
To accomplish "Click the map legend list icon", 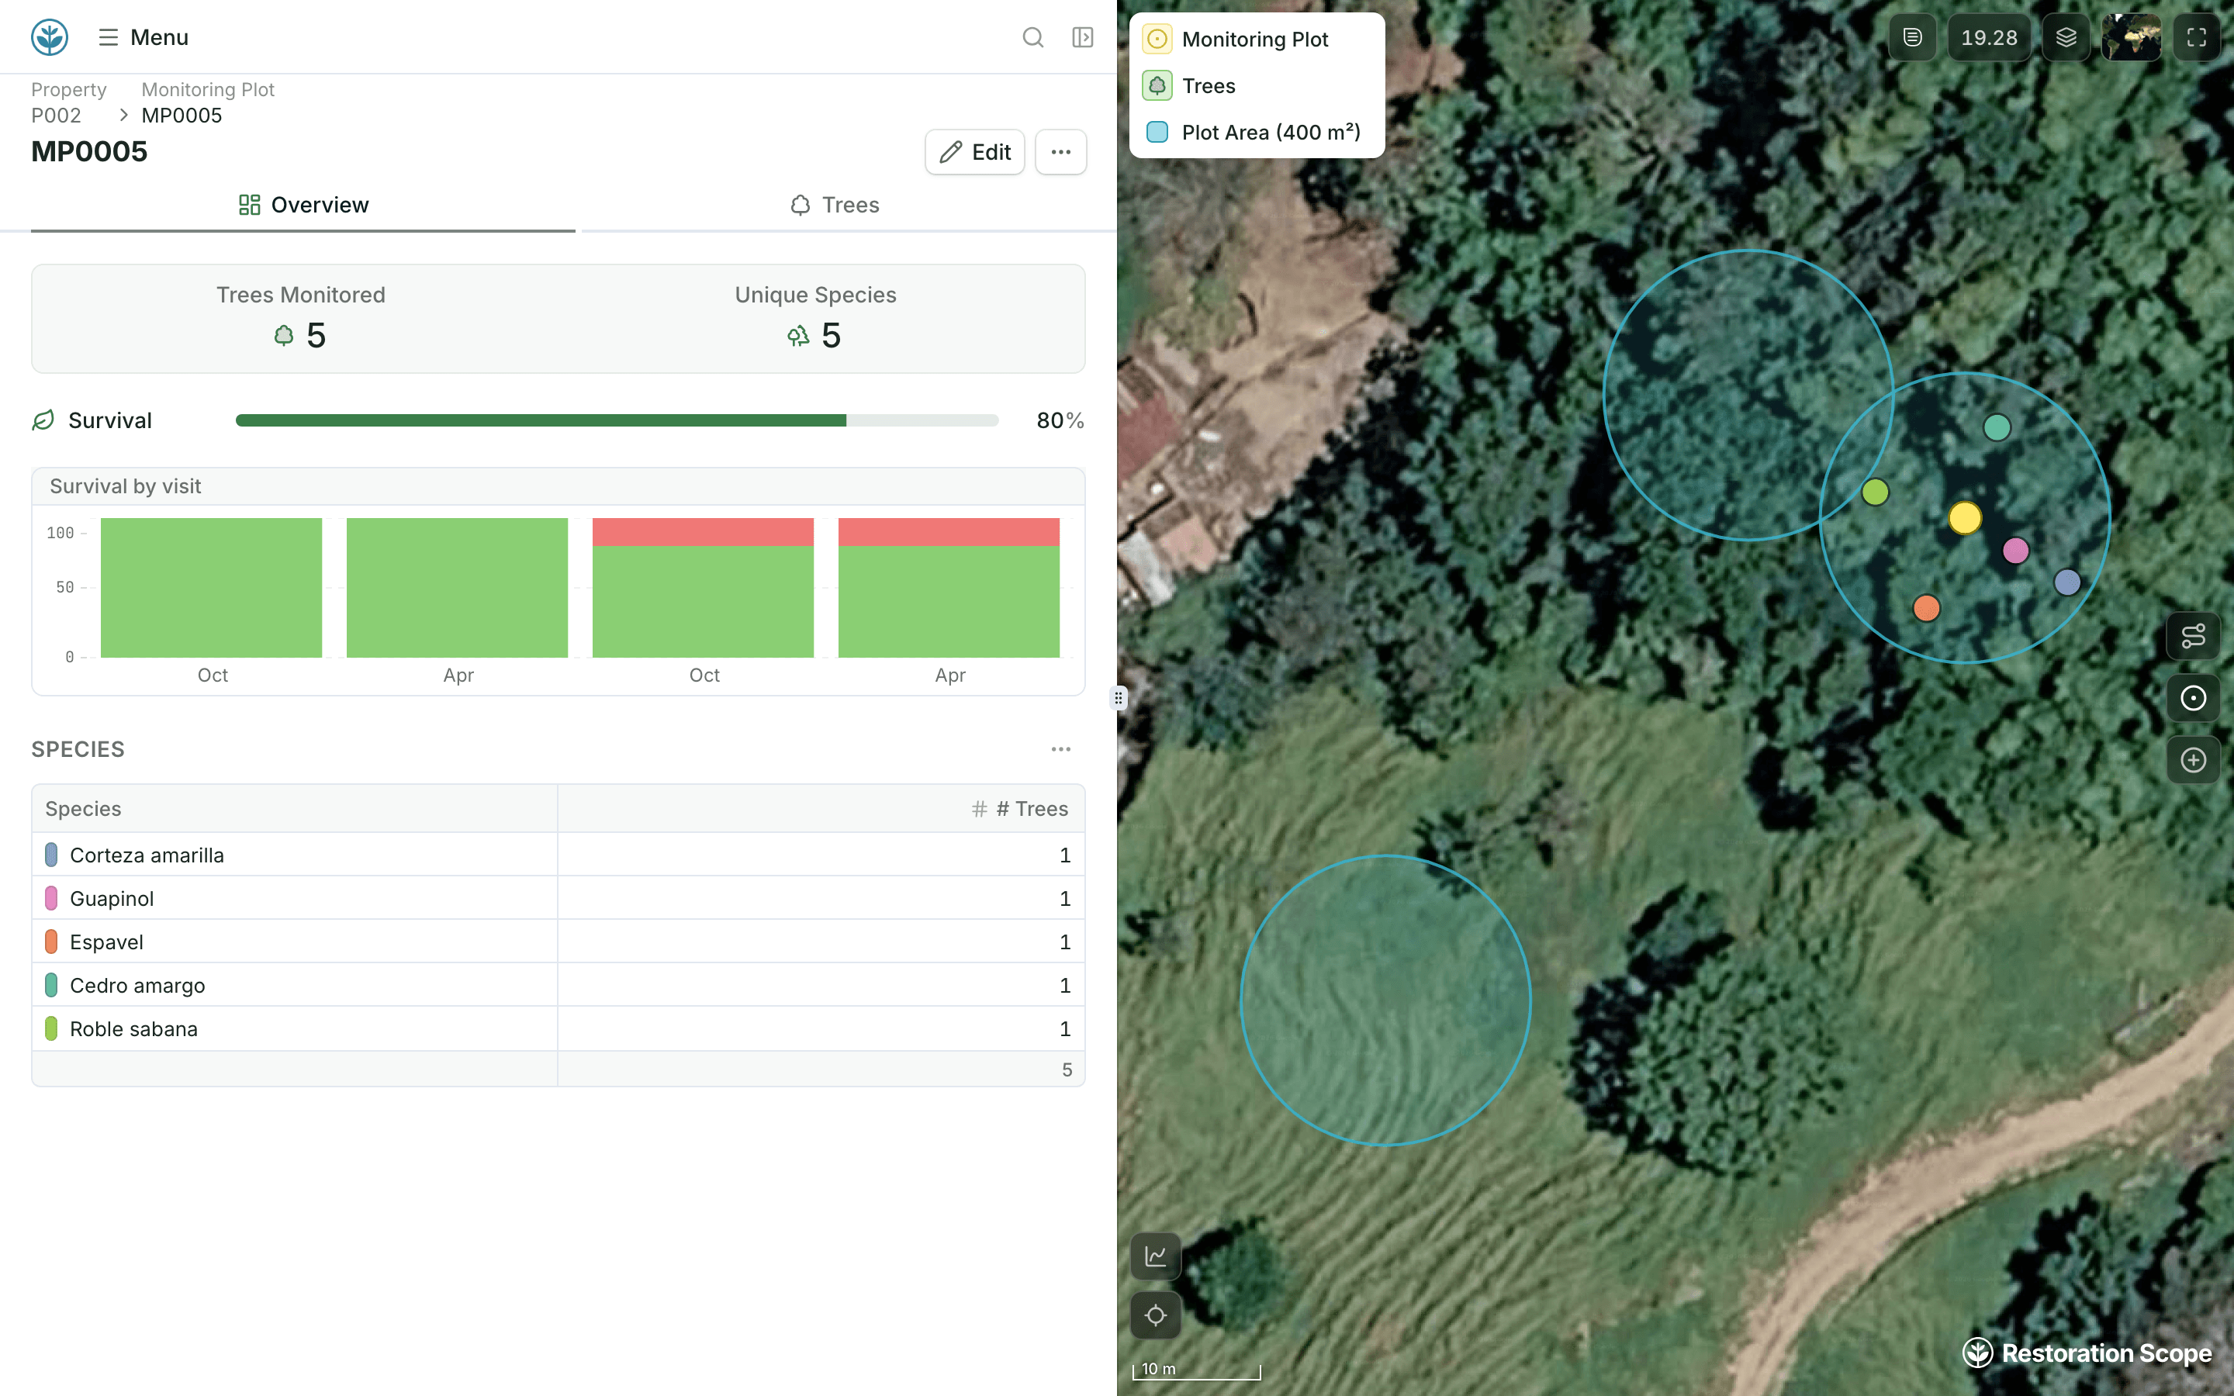I will coord(1913,37).
